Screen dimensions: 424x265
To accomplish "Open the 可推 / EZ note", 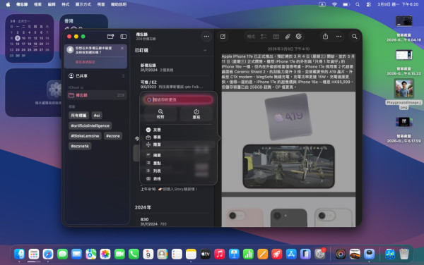I will click(x=173, y=85).
